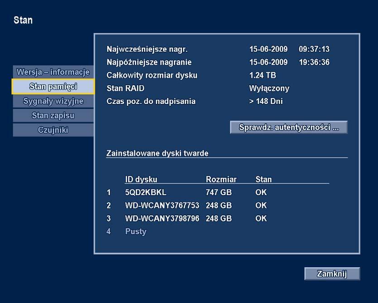
Task: Click the Stan page title
Action: click(23, 20)
